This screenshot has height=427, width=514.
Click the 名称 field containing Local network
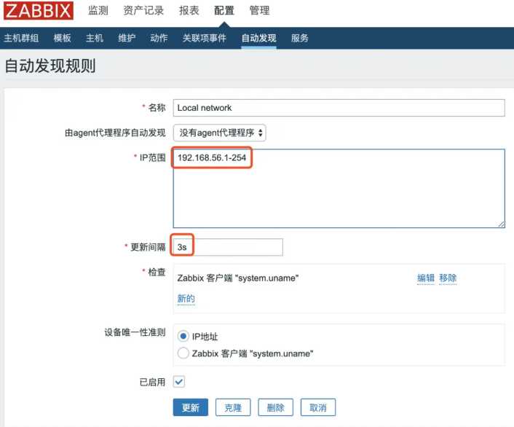tap(339, 108)
